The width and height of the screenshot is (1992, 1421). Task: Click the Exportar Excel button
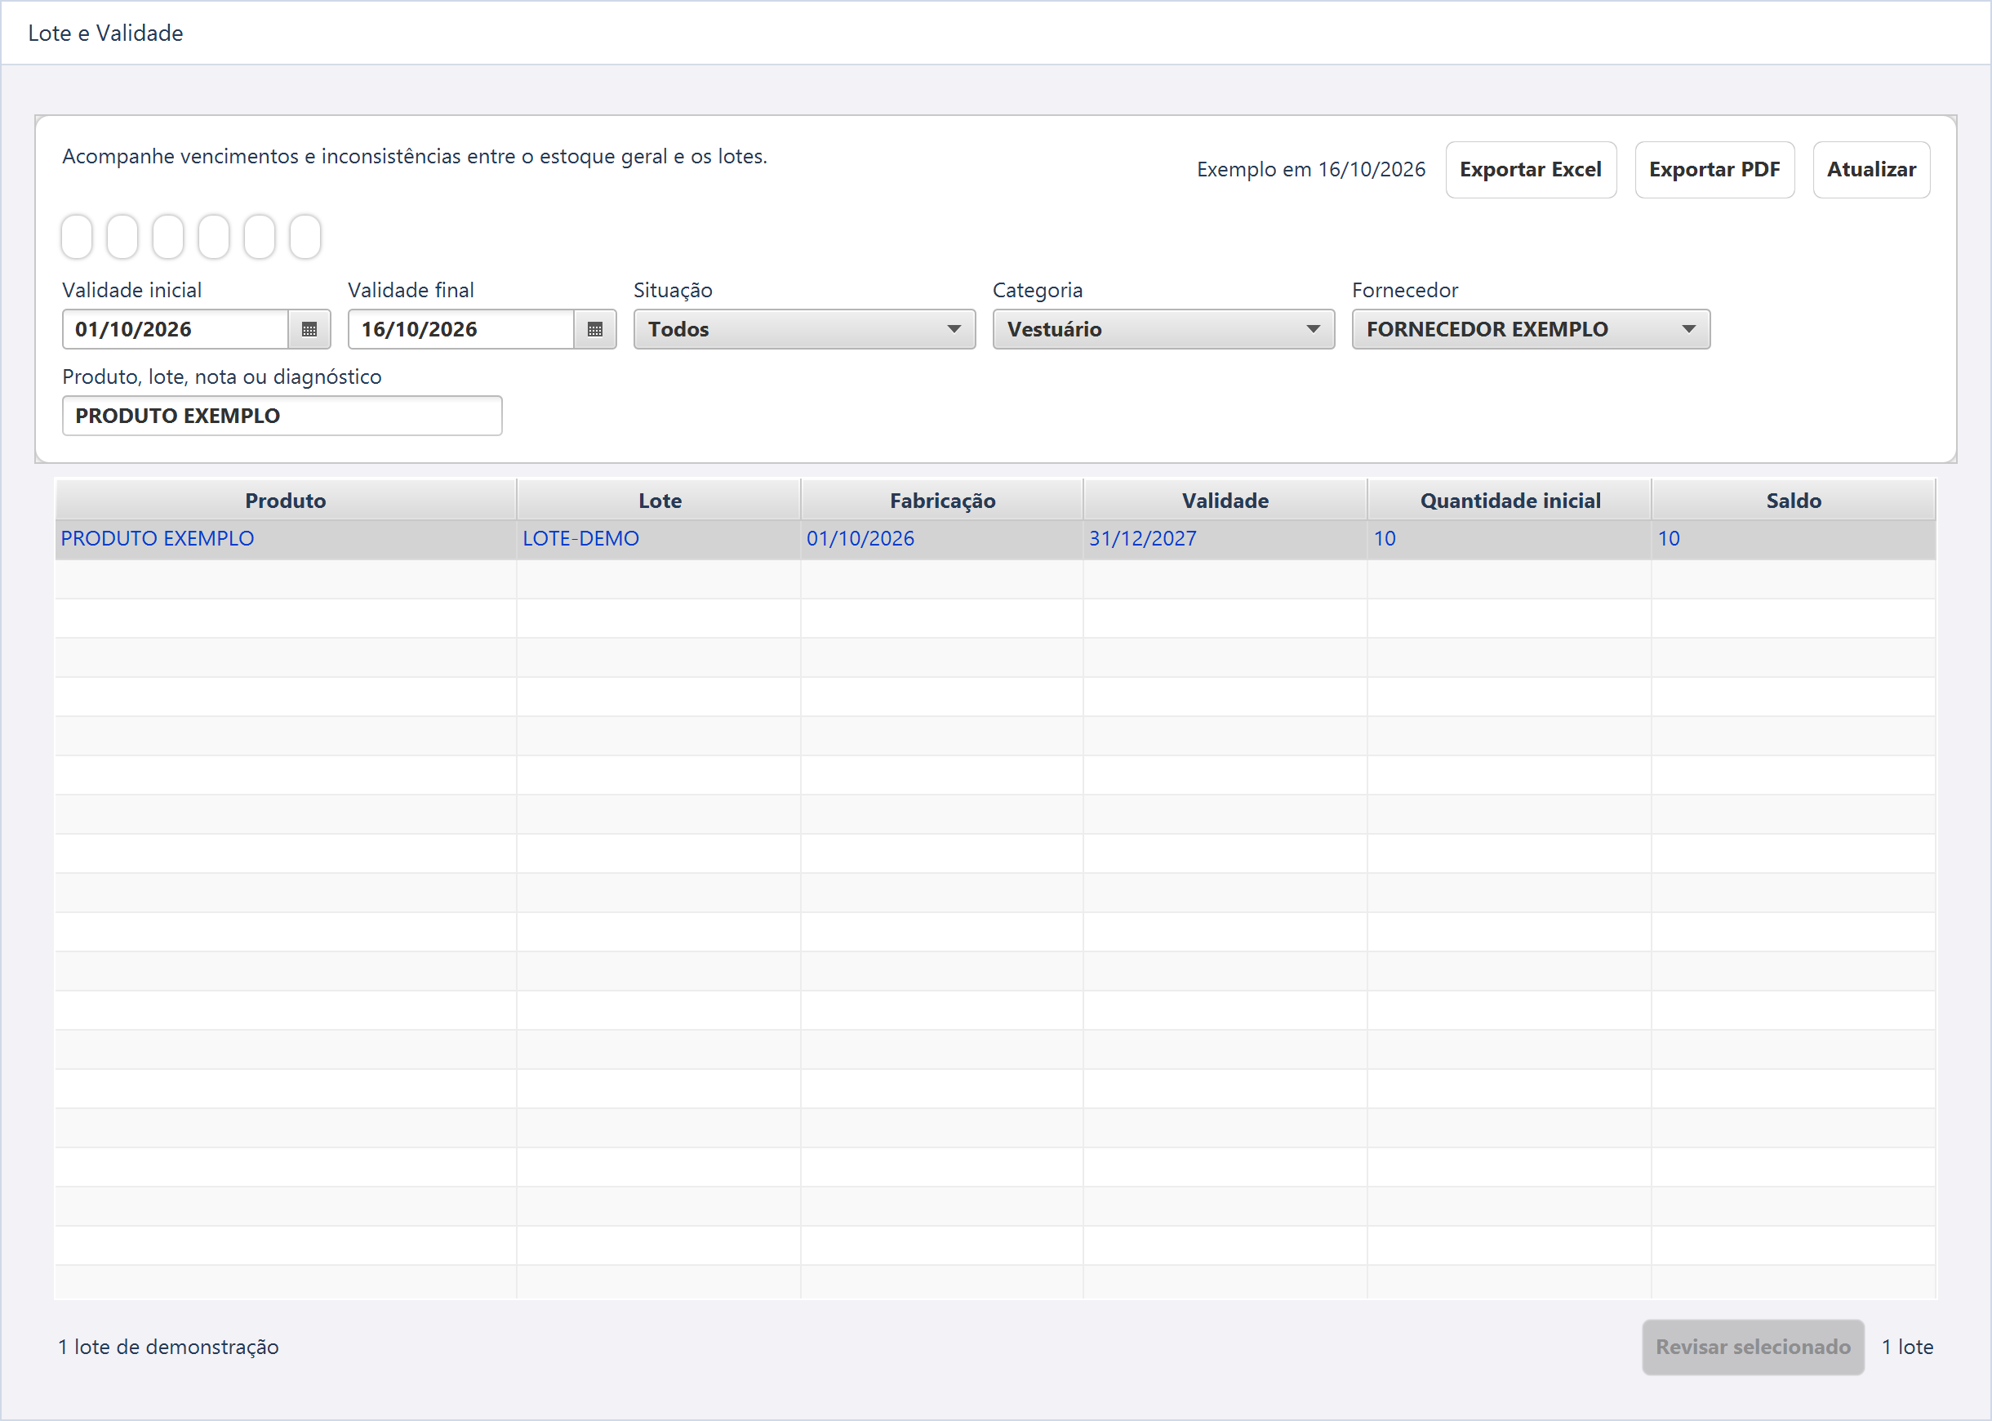[1530, 170]
